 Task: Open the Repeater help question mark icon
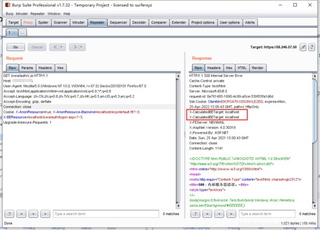312,47
